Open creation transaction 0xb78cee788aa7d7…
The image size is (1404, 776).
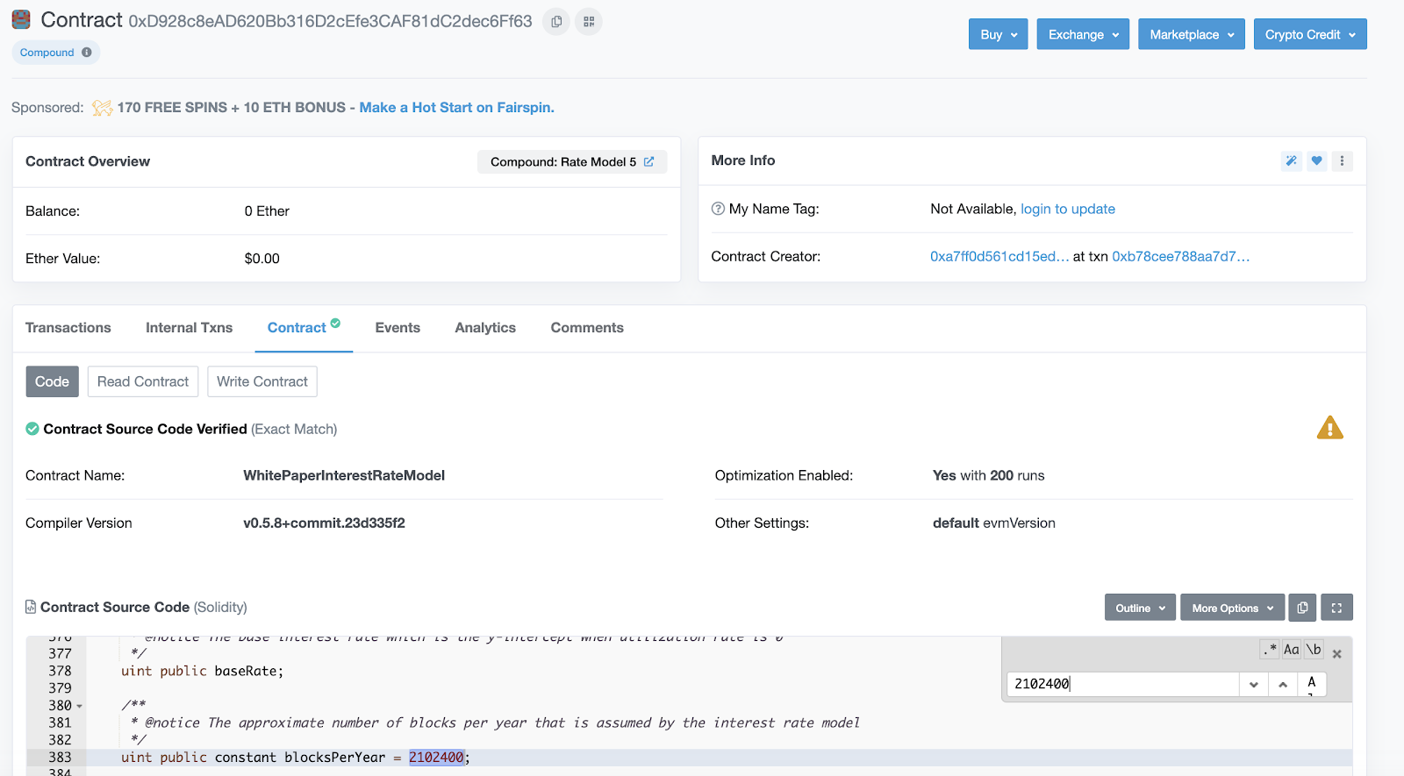pyautogui.click(x=1180, y=256)
